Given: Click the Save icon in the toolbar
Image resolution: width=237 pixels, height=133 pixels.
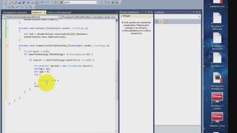Looking at the screenshot, I should [x=19, y=3].
